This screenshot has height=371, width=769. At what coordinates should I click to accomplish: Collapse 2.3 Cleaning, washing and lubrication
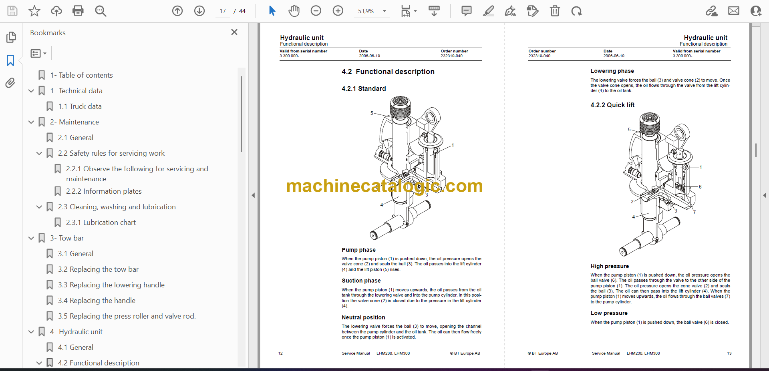click(39, 207)
